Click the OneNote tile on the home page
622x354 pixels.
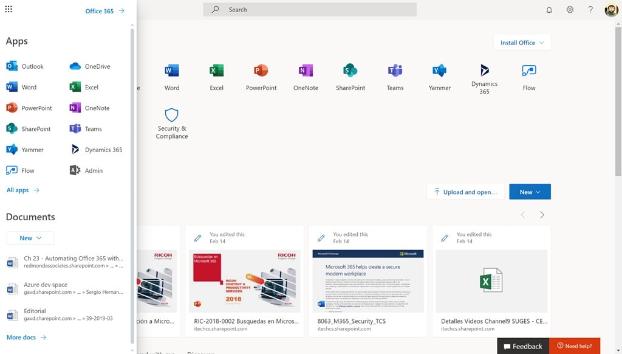click(x=306, y=77)
